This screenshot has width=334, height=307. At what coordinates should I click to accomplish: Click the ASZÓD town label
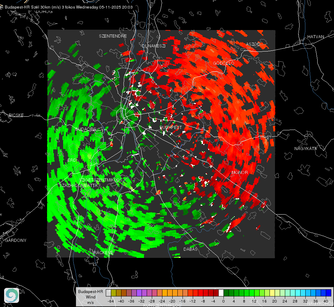click(x=253, y=44)
